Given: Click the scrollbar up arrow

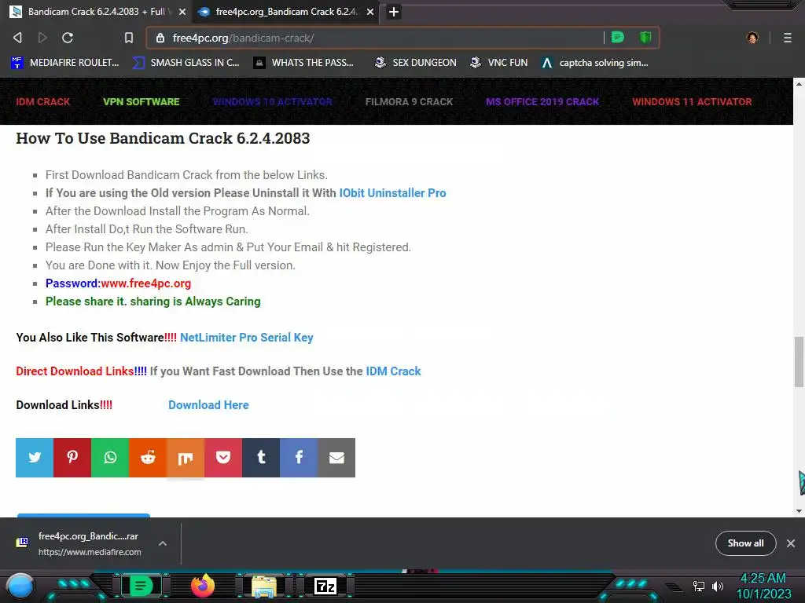Looking at the screenshot, I should (x=799, y=83).
